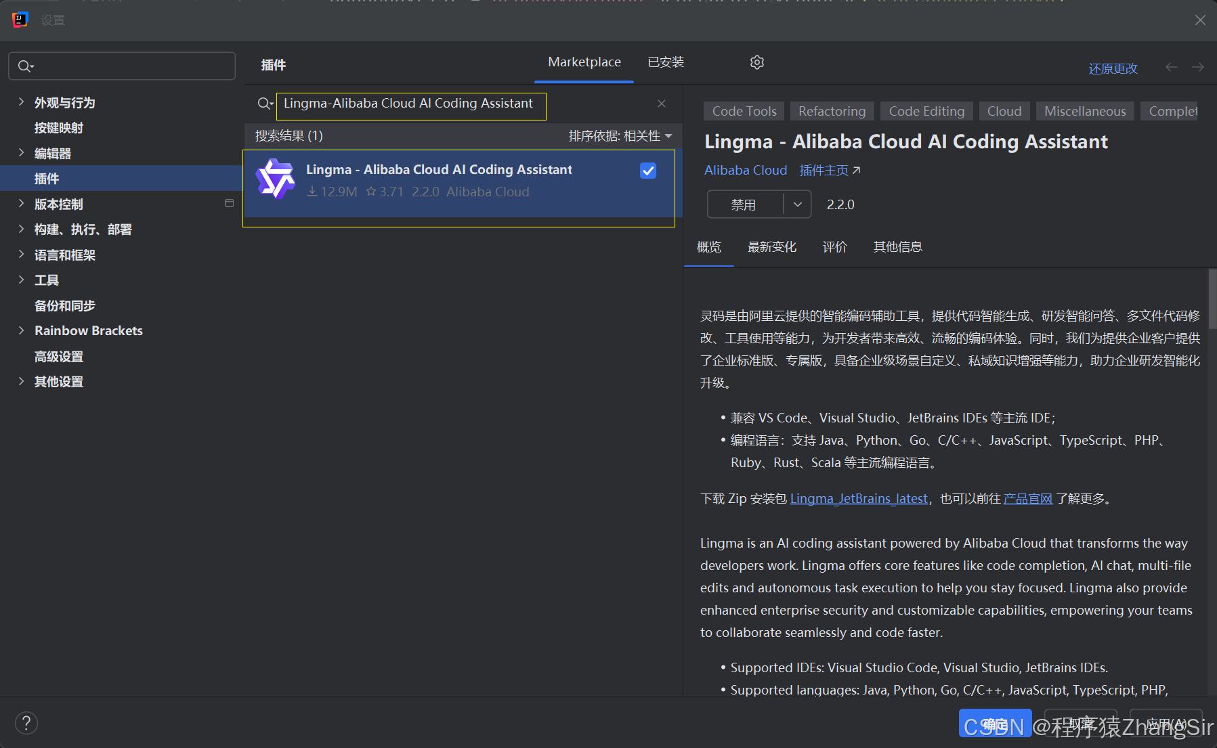Switch to the 已安装 tab
1217x748 pixels.
point(666,62)
